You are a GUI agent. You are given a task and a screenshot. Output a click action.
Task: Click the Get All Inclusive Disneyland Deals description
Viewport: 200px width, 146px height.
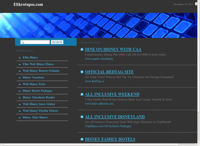point(128,122)
